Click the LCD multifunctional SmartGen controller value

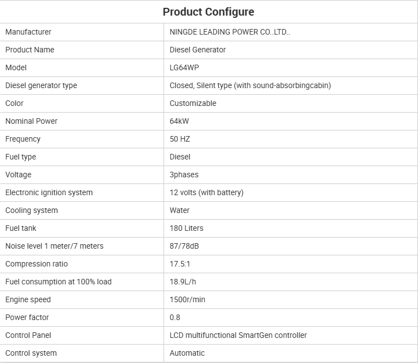click(x=238, y=335)
